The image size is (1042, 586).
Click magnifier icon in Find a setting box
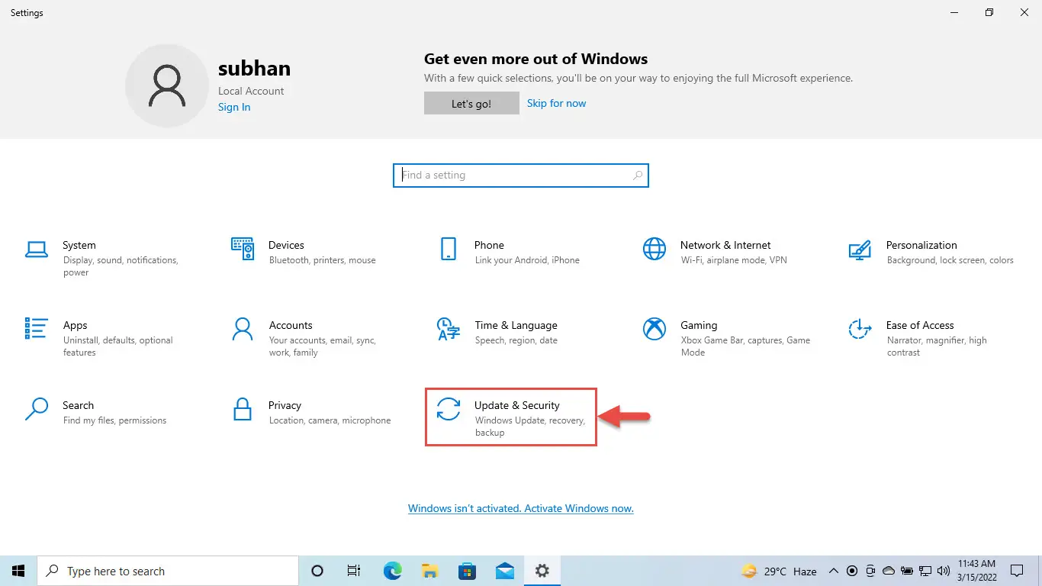coord(638,175)
